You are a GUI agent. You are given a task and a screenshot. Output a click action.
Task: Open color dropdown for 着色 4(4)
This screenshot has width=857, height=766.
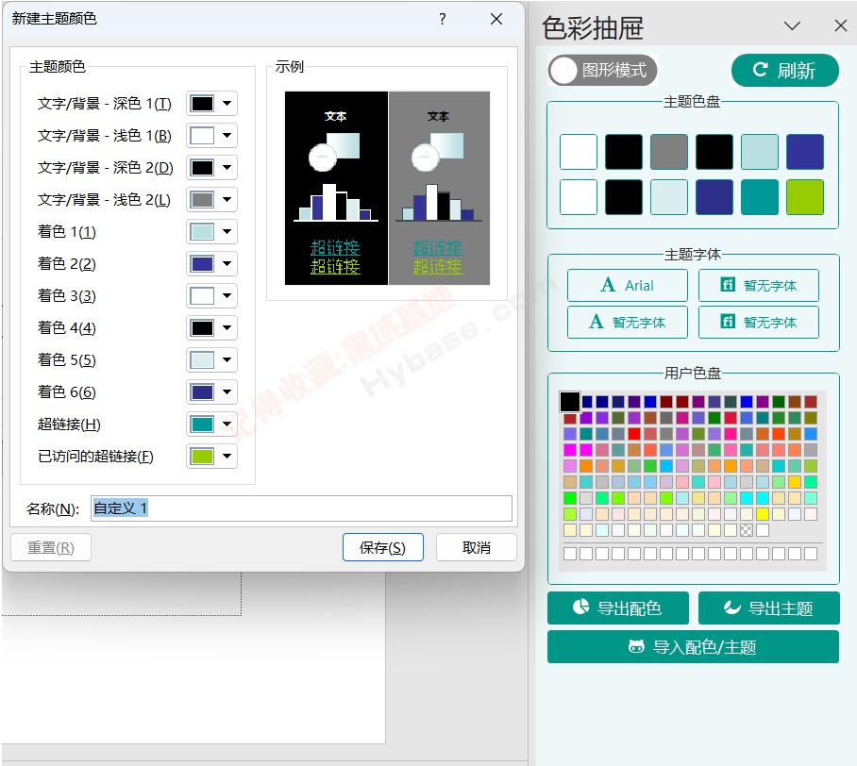[212, 328]
